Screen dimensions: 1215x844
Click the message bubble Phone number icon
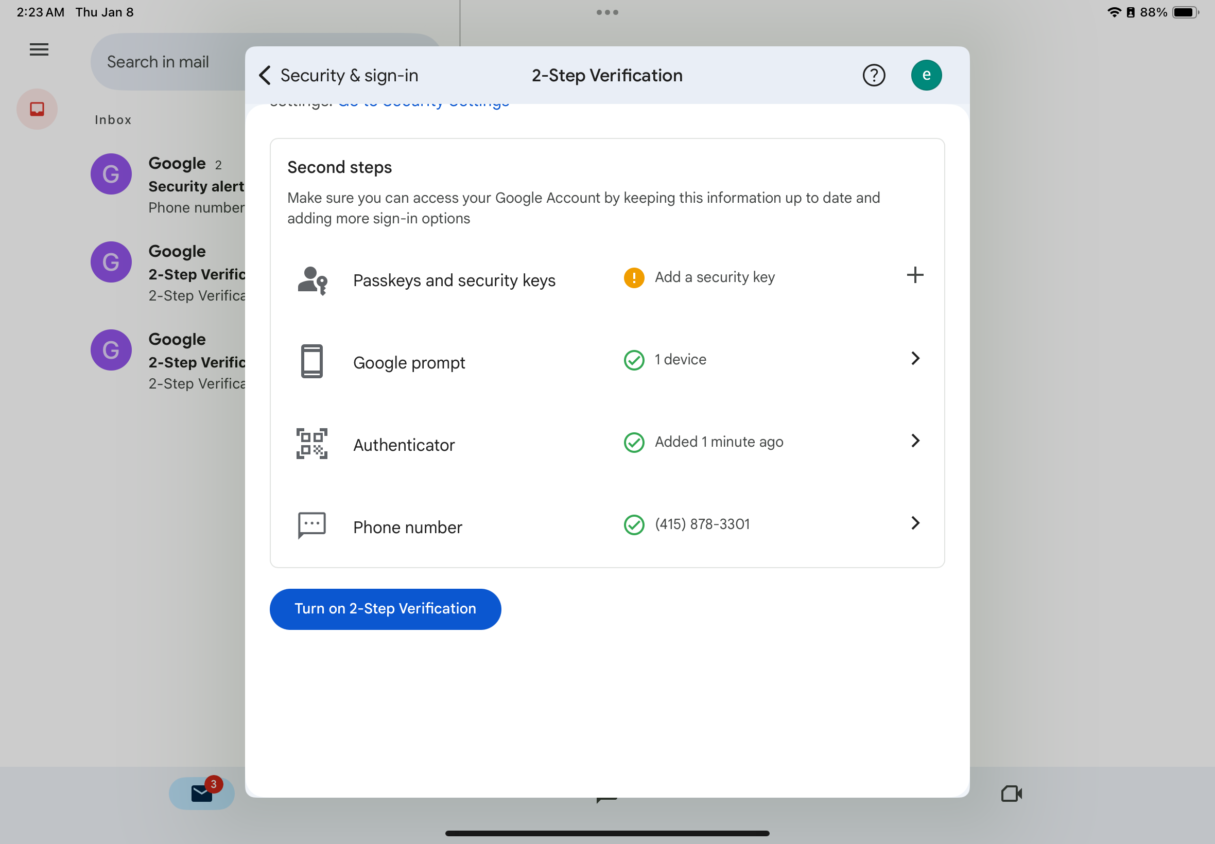[312, 525]
